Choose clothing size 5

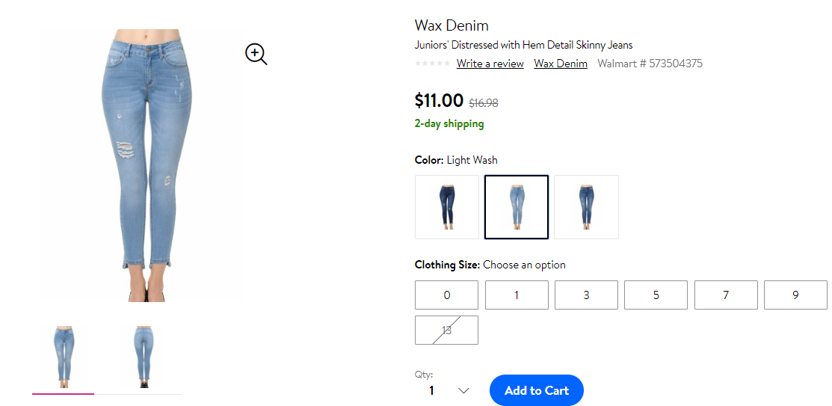pyautogui.click(x=656, y=295)
